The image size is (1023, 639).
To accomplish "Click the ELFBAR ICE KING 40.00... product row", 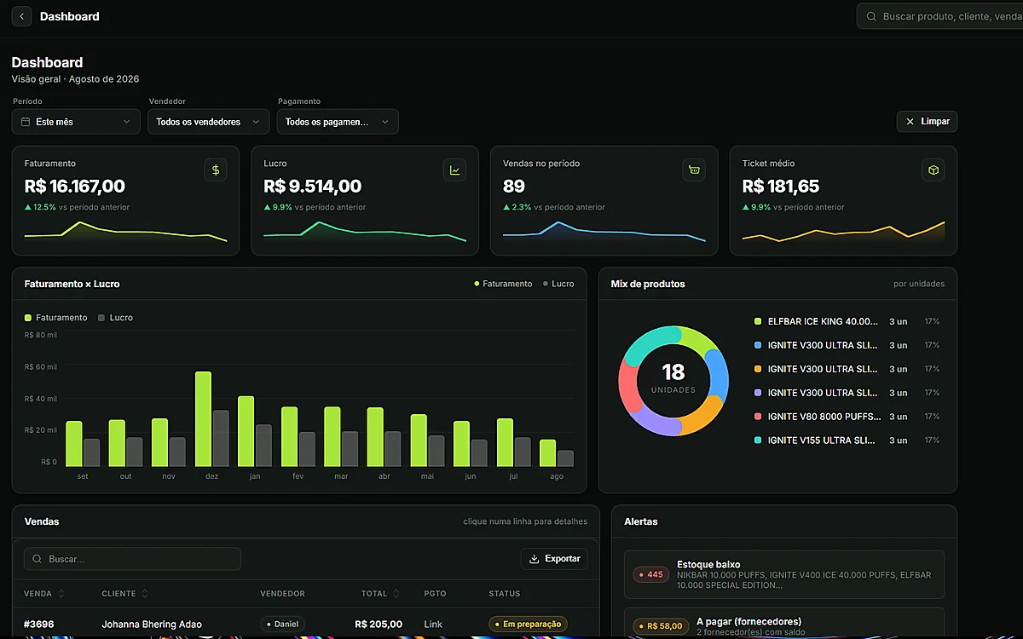I will [x=847, y=322].
